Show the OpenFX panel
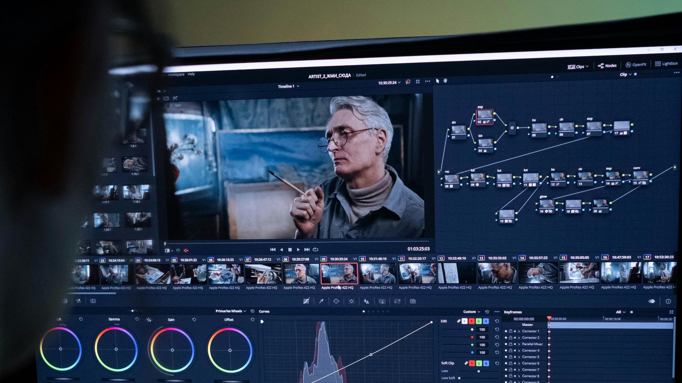682x383 pixels. (x=636, y=65)
